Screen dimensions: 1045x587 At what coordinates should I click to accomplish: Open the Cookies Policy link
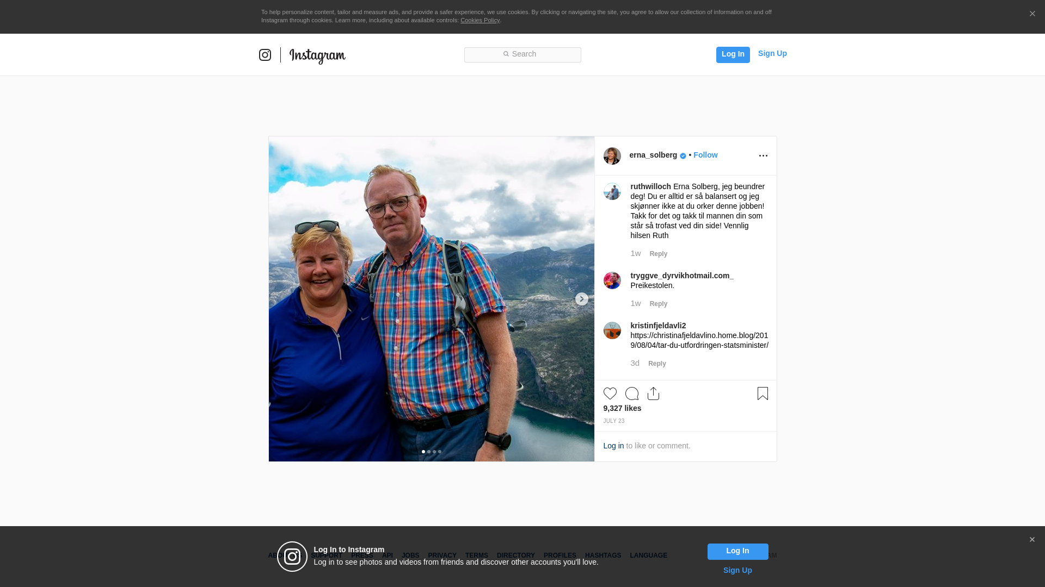(x=480, y=20)
